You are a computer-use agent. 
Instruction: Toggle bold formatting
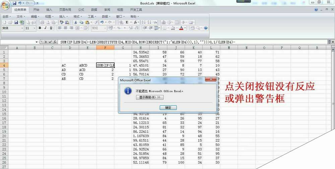pos(40,28)
